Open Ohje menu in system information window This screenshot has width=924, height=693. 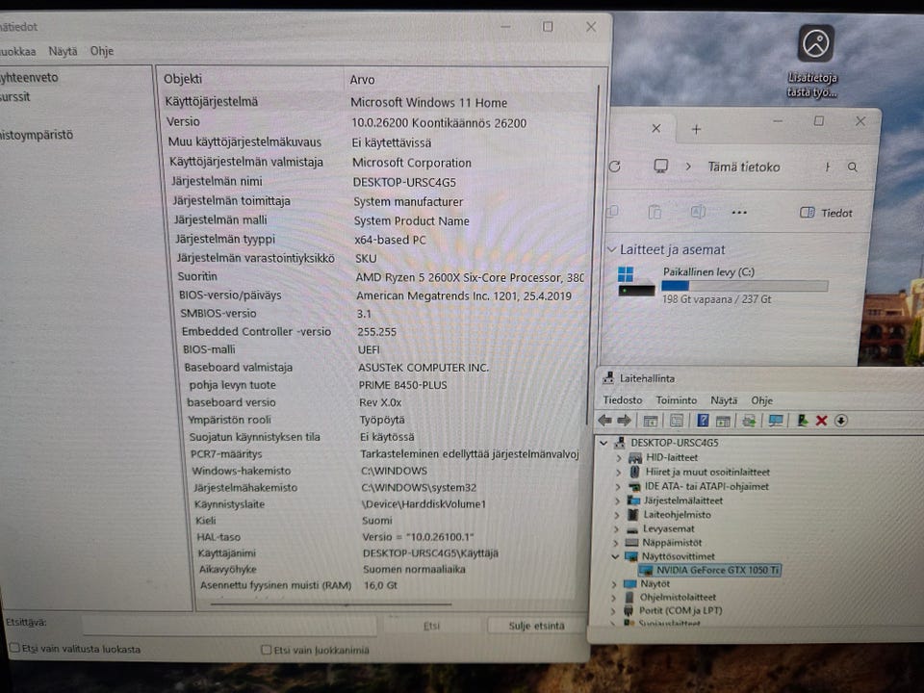click(101, 51)
